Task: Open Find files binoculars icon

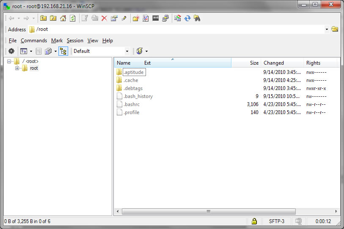Action: (197, 18)
